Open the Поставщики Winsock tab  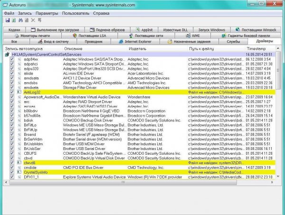tap(256, 30)
